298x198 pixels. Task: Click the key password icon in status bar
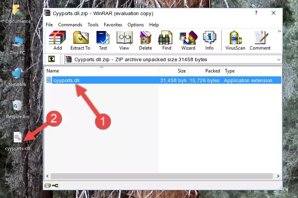pyautogui.click(x=55, y=186)
